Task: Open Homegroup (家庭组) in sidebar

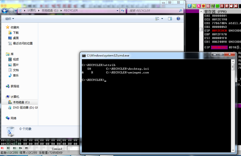Action: click(14, 86)
